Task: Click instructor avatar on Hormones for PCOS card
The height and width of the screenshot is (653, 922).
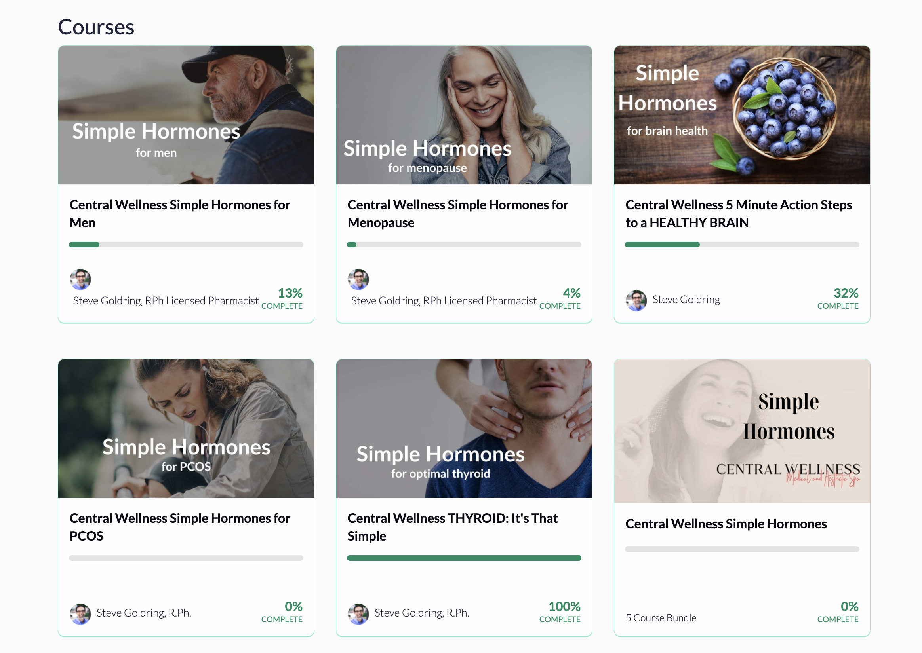Action: pyautogui.click(x=80, y=613)
